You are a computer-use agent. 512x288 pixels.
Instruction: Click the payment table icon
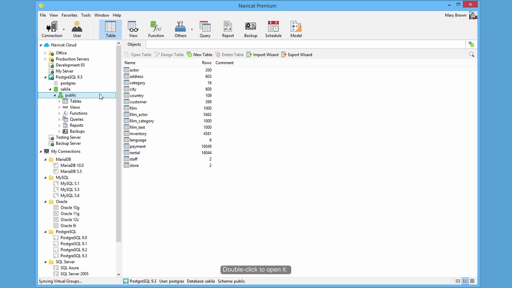pos(126,146)
